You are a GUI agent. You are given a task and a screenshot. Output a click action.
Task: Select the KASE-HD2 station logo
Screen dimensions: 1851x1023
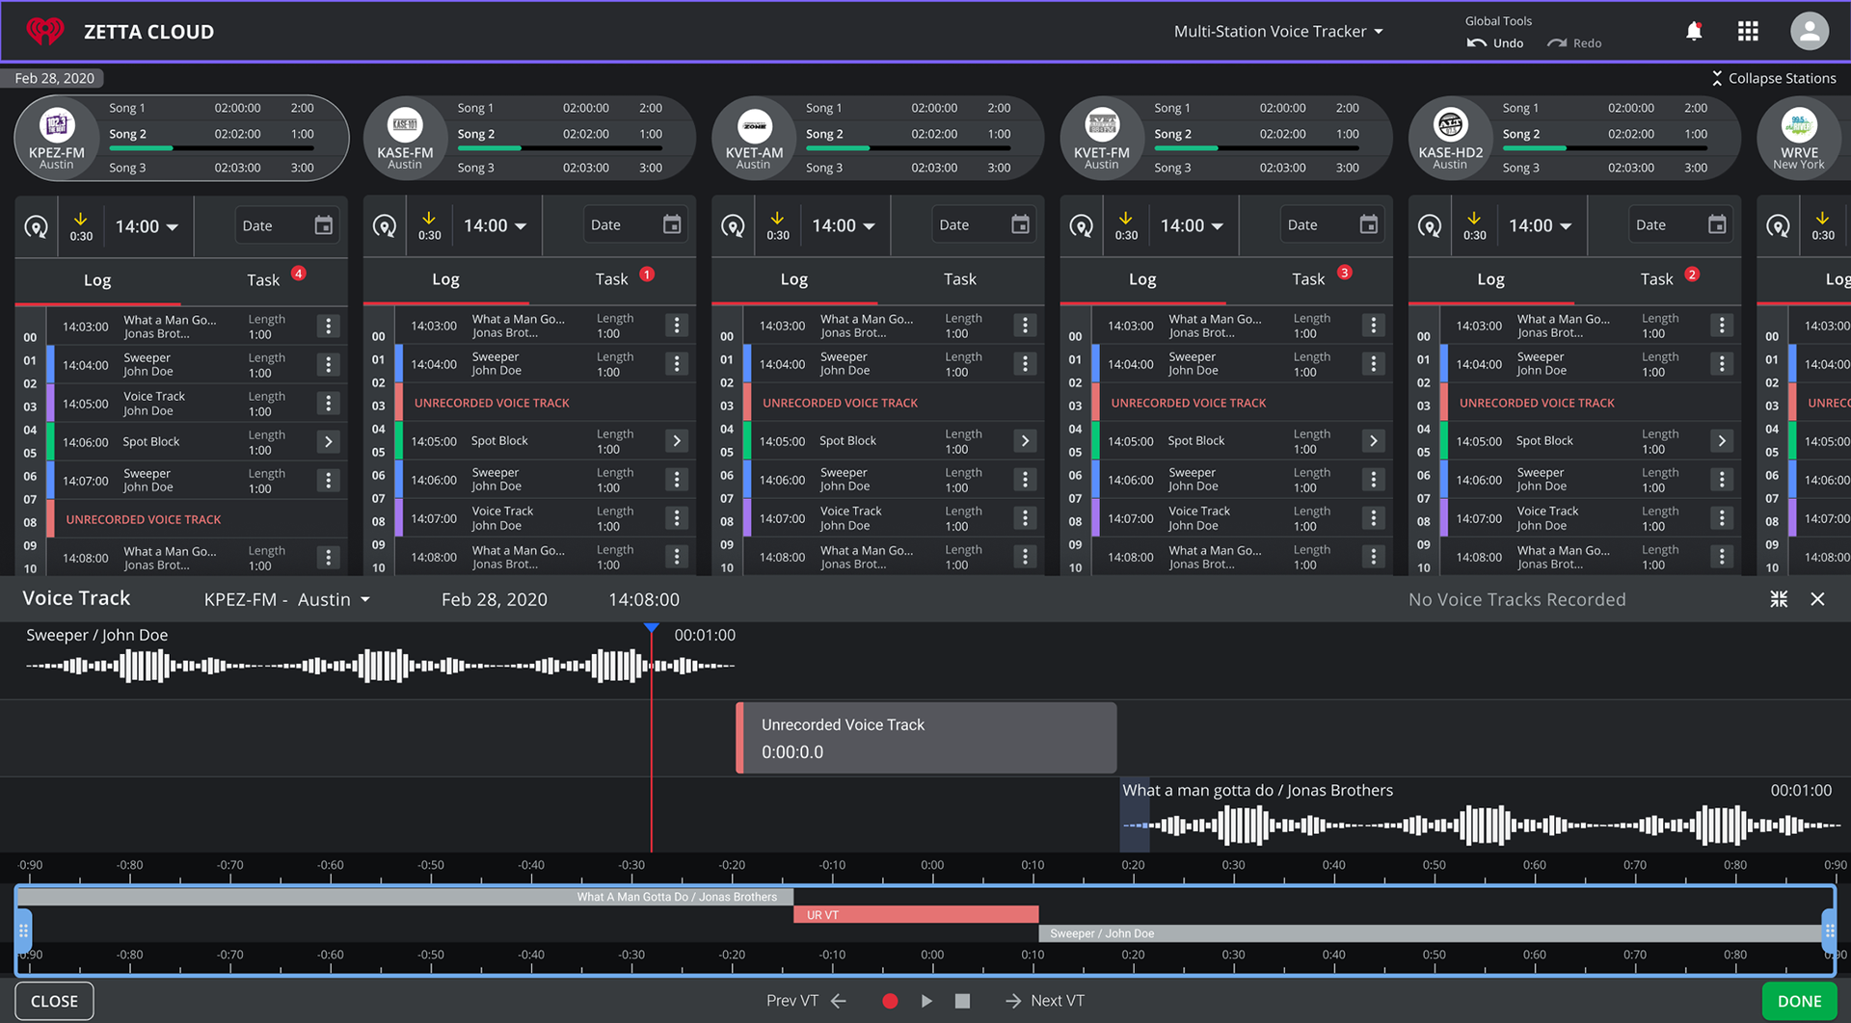[1450, 124]
